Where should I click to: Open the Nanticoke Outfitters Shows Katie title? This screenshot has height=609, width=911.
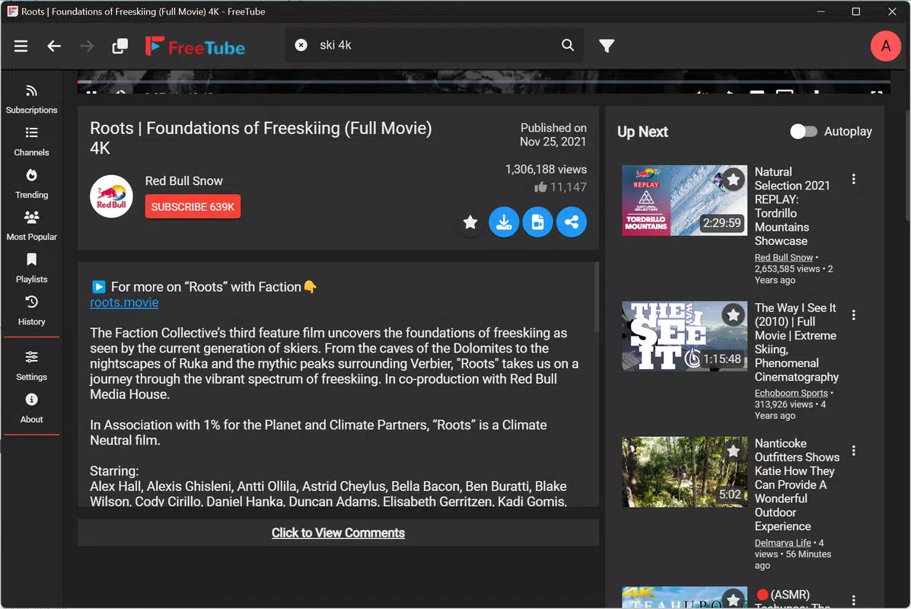797,485
